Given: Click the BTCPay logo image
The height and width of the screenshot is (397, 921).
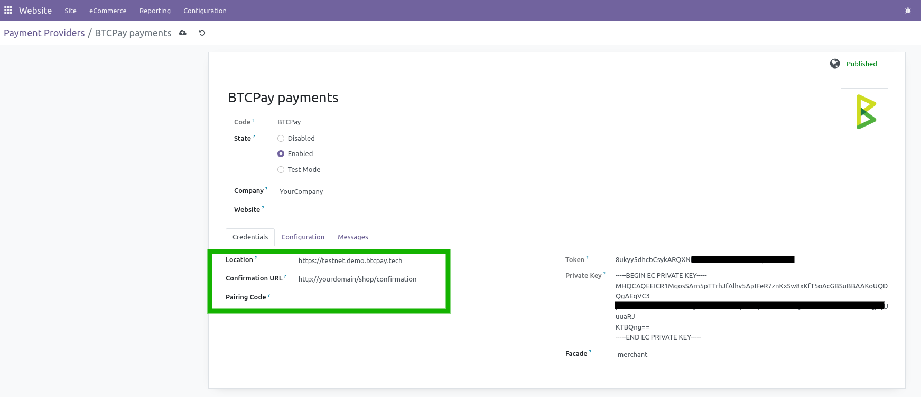Looking at the screenshot, I should pyautogui.click(x=864, y=112).
